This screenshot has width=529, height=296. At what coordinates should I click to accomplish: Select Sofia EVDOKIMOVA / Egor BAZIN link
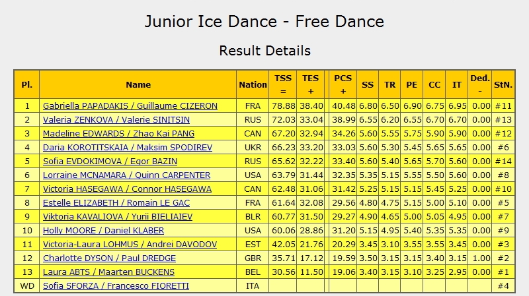(110, 161)
